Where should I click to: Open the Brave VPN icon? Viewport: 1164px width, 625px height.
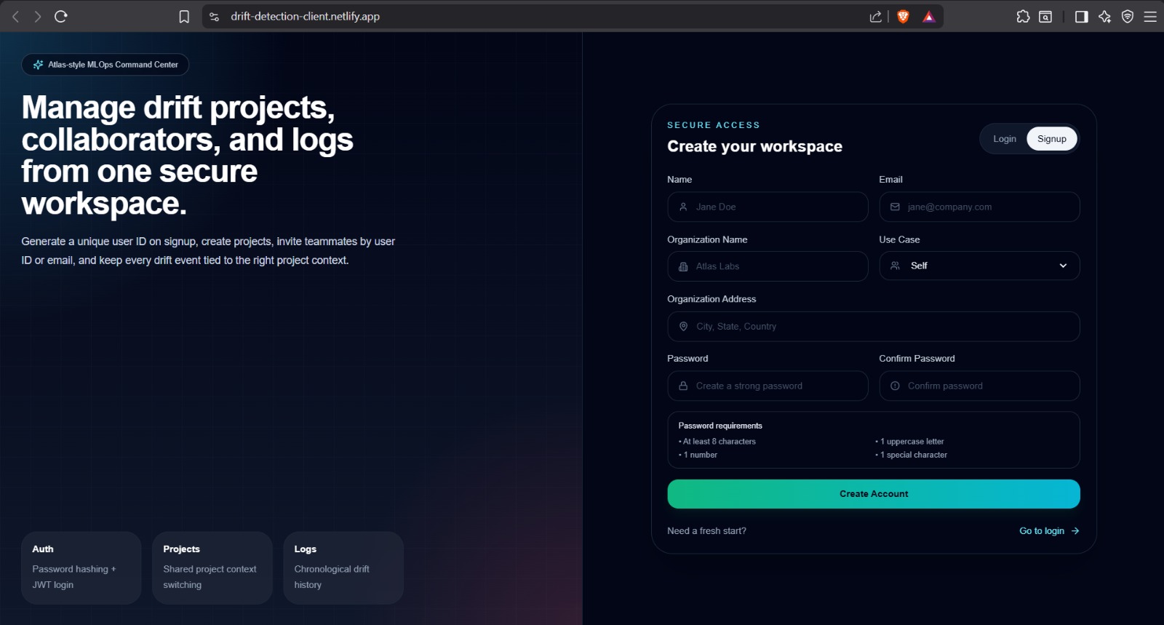pos(1128,17)
